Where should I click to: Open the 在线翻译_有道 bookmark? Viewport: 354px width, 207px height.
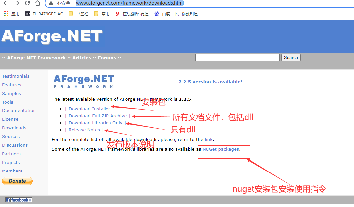point(132,14)
